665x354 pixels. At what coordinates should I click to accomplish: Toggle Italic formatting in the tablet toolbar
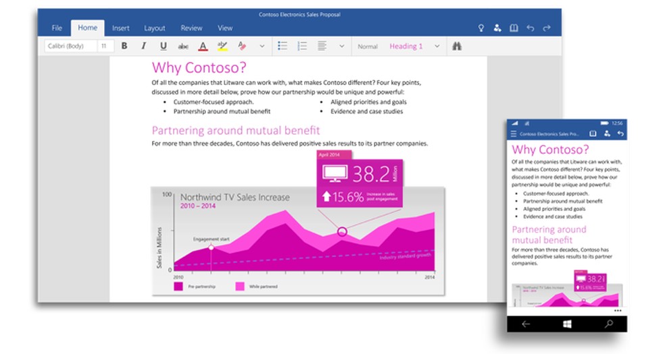point(144,46)
